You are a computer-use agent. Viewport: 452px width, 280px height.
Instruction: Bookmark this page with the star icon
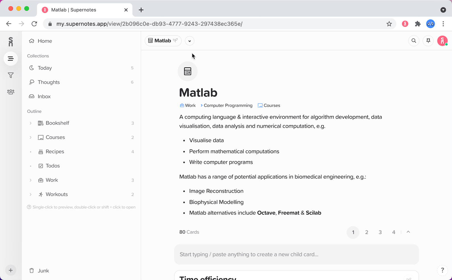(x=389, y=24)
